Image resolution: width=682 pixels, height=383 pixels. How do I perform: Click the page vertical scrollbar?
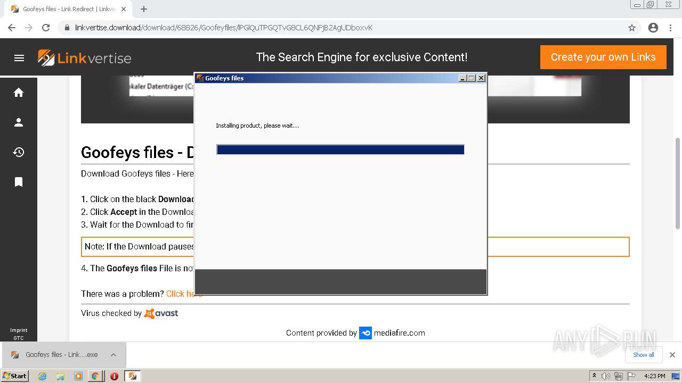pyautogui.click(x=678, y=183)
